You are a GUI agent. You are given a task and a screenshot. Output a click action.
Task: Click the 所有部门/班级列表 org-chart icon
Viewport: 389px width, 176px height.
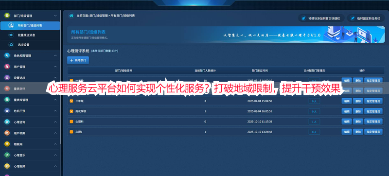(11, 25)
